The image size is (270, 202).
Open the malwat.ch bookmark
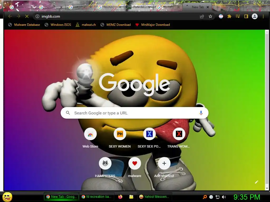[x=86, y=24]
